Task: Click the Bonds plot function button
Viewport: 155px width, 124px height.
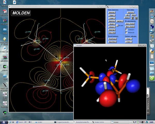Action: click(x=112, y=24)
